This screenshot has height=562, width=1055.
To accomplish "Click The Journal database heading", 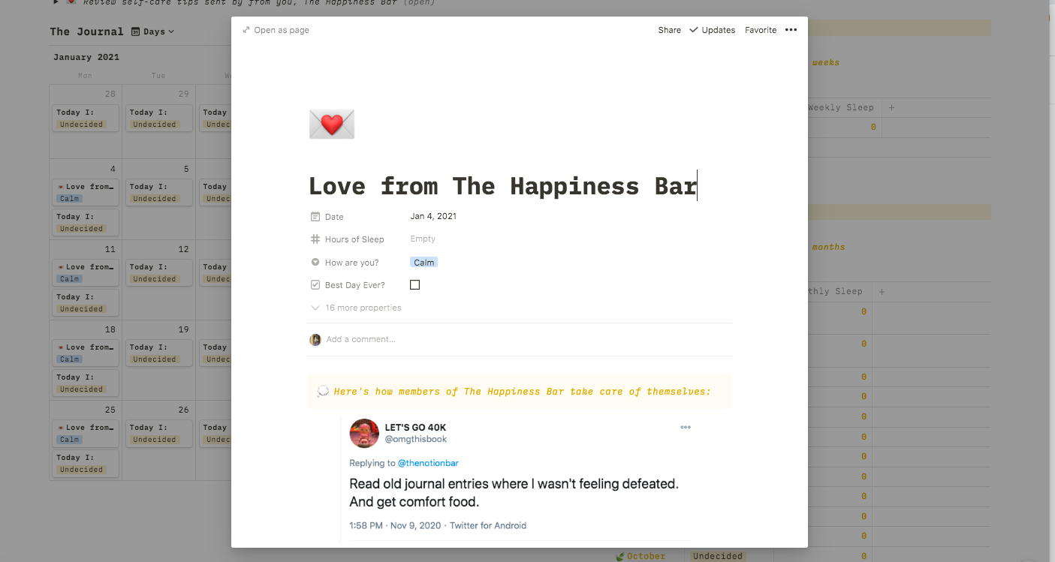I will (x=86, y=32).
